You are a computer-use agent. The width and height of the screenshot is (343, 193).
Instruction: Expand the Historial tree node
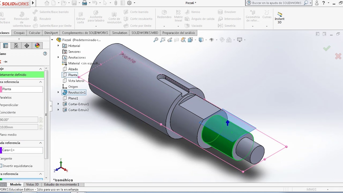click(x=58, y=46)
